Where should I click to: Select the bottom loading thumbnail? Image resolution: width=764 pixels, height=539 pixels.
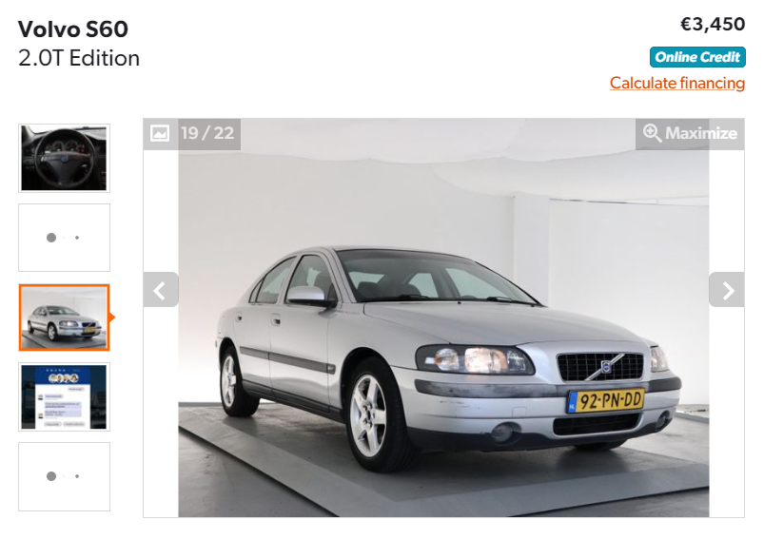[x=64, y=476]
